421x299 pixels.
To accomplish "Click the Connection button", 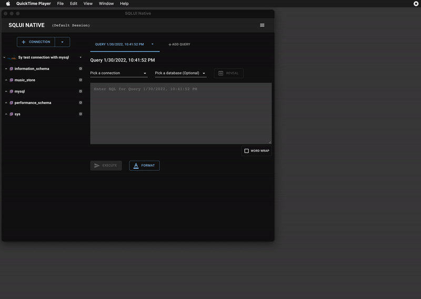I will (x=36, y=42).
